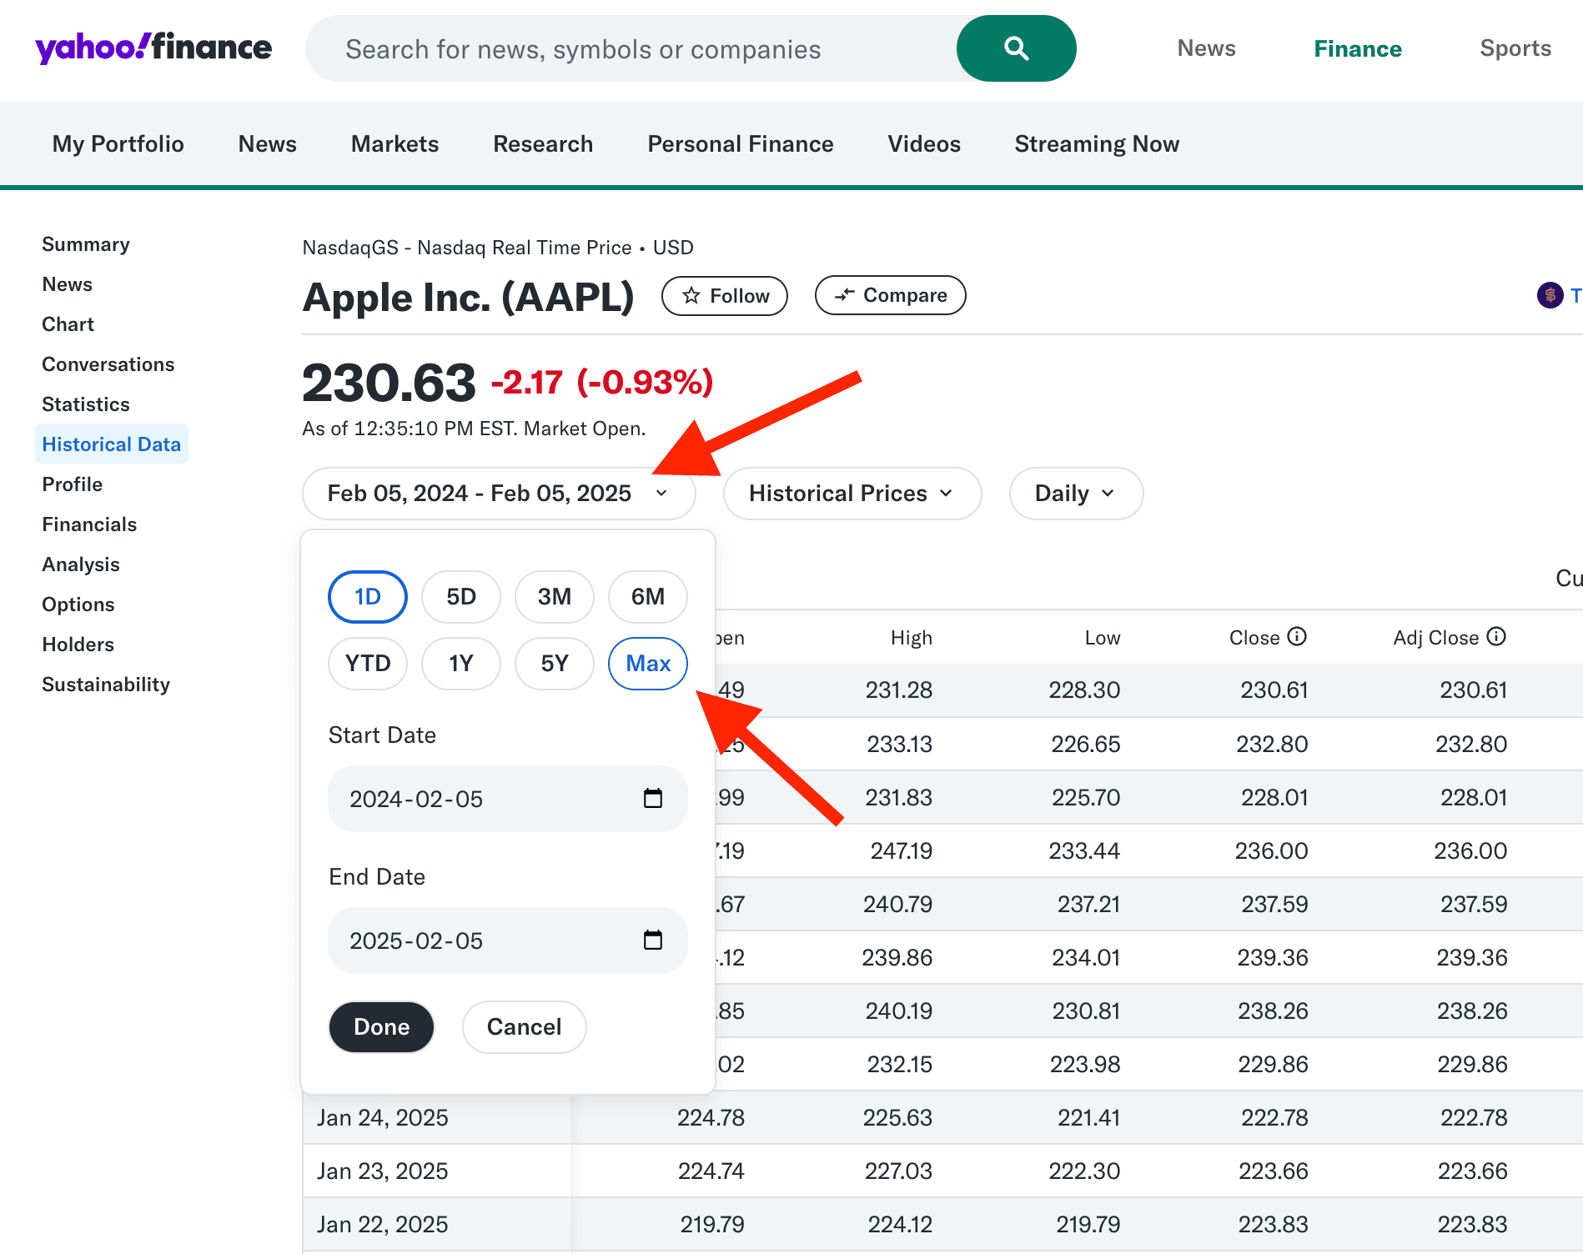The height and width of the screenshot is (1254, 1583).
Task: Click the End Date input field
Action: [x=508, y=940]
